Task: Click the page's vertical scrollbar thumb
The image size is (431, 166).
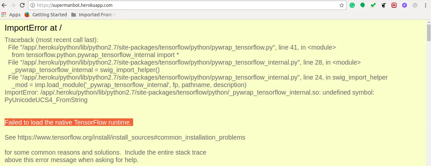Action: click(x=429, y=33)
